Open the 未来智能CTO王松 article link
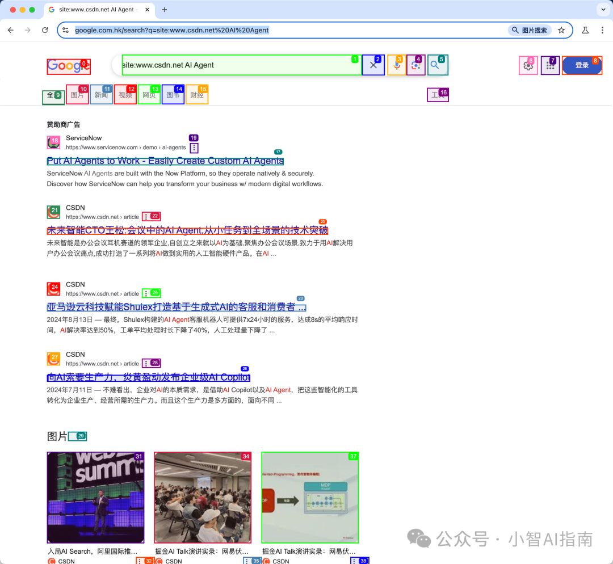 (187, 230)
